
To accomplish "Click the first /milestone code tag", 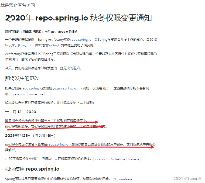I will coord(36,94).
